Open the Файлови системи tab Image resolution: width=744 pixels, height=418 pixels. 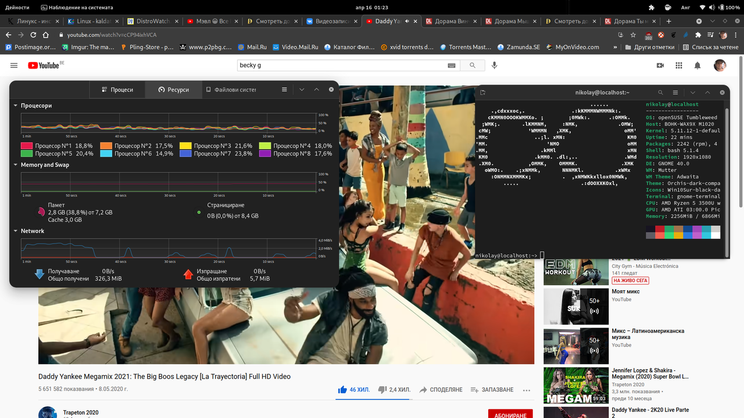(231, 90)
